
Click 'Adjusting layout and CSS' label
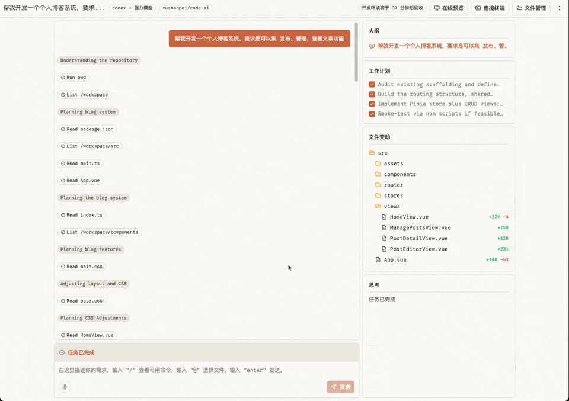click(x=93, y=284)
